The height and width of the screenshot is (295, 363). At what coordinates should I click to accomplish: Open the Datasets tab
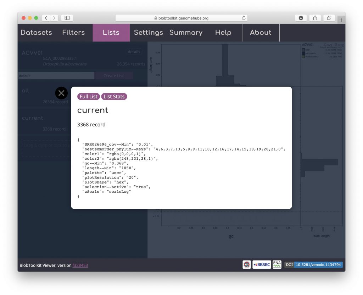click(36, 33)
